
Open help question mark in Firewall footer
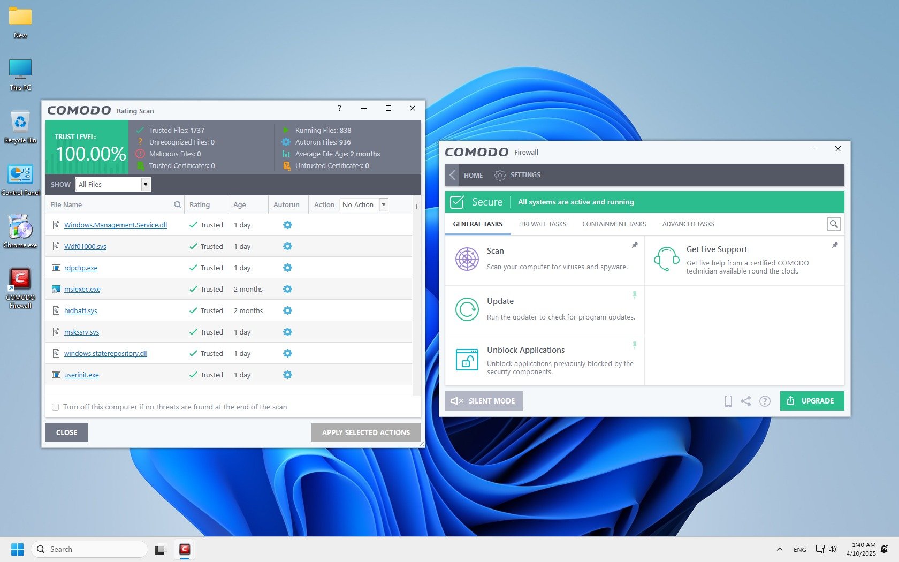coord(765,401)
